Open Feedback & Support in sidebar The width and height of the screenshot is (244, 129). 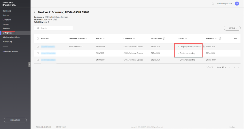point(10,51)
